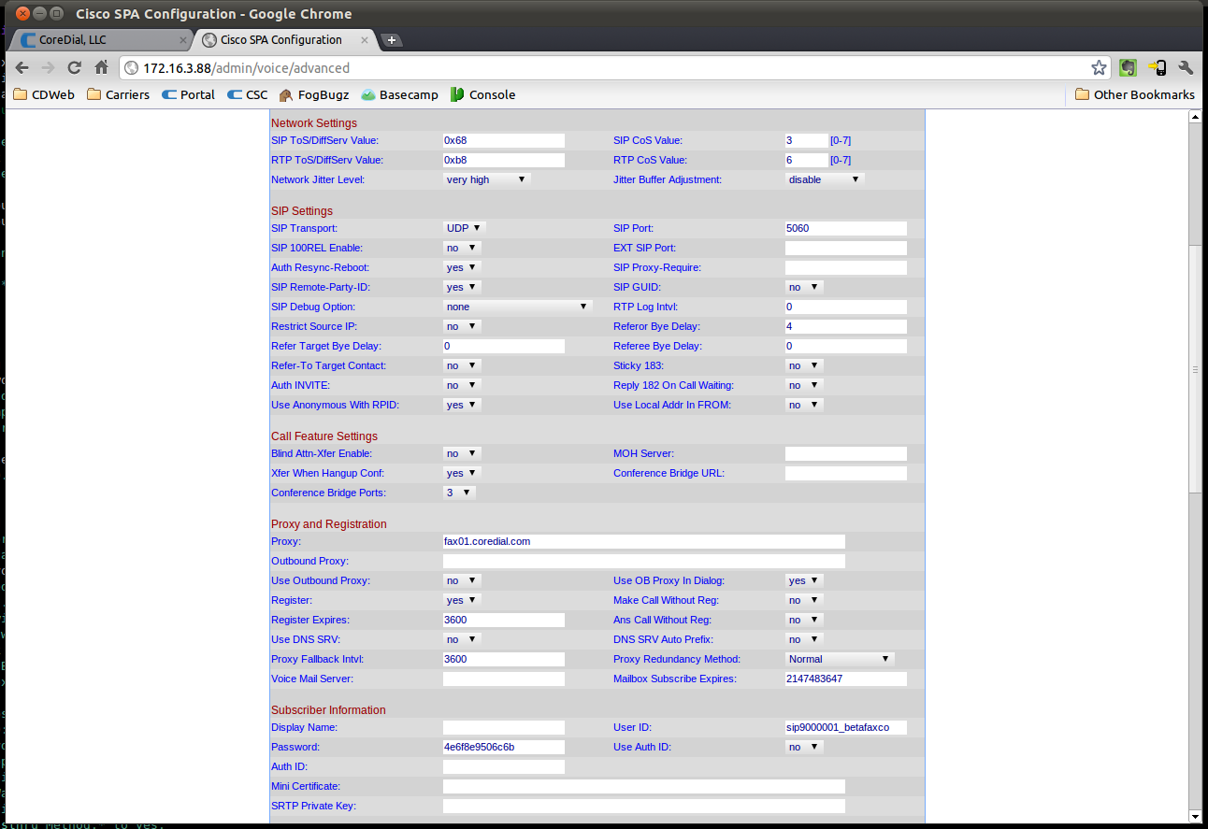
Task: Toggle the Register yes/no selector
Action: 462,600
